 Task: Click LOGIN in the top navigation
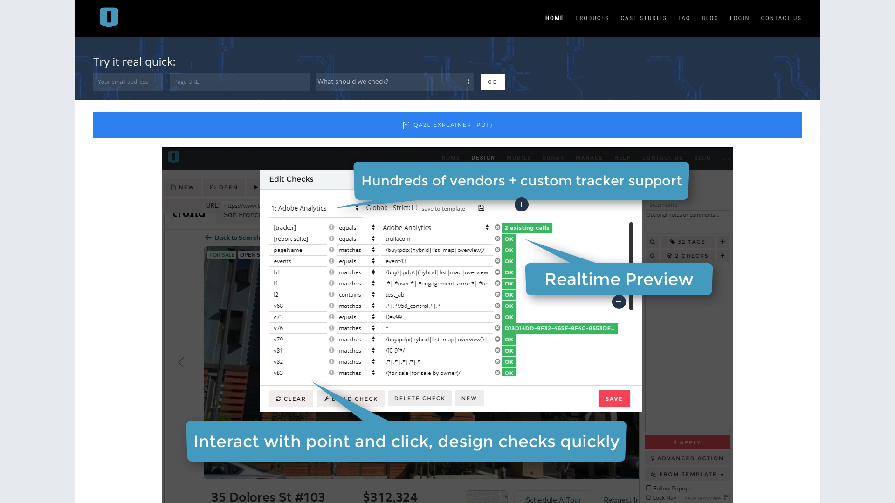[x=739, y=18]
